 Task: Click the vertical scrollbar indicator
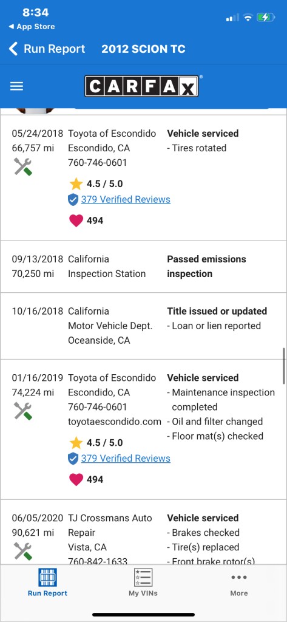click(284, 366)
